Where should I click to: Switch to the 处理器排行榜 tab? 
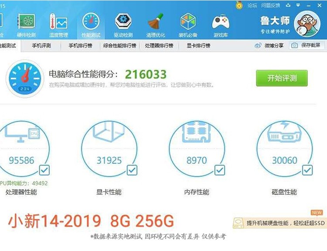(x=159, y=45)
